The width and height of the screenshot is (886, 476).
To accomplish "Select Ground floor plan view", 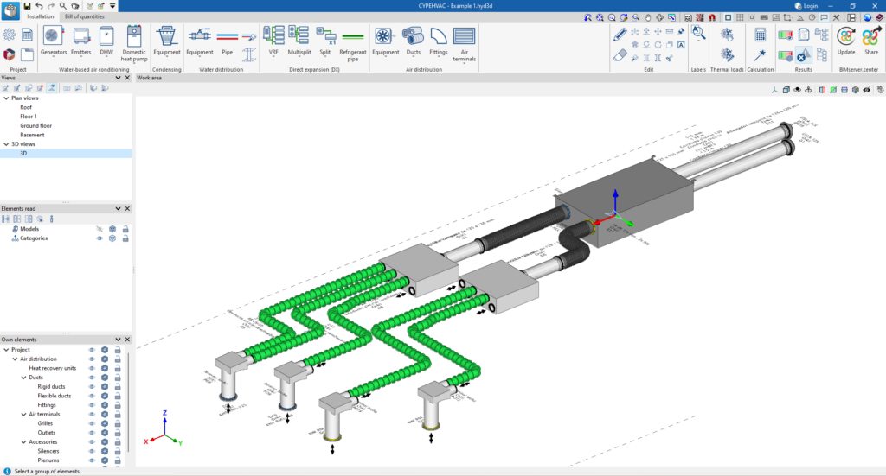I will (36, 125).
